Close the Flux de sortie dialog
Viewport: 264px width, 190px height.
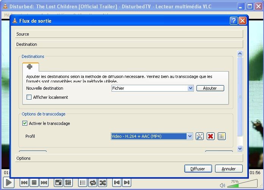(x=243, y=21)
